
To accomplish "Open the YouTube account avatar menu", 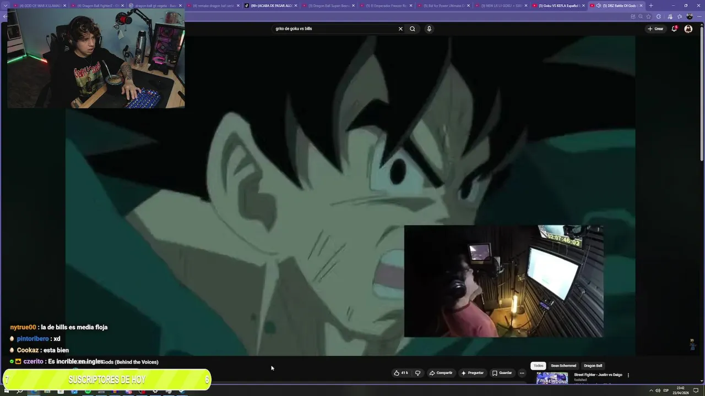I will tap(688, 29).
